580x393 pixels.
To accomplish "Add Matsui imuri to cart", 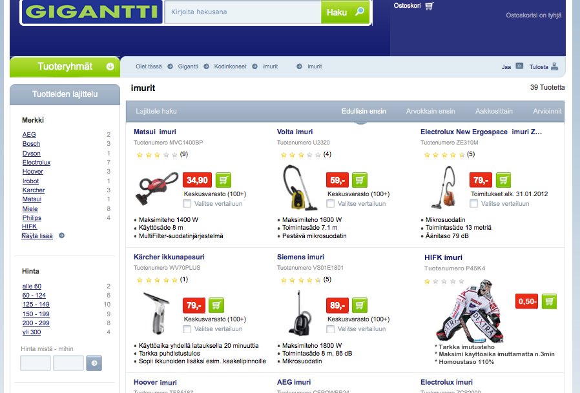I will tap(223, 180).
